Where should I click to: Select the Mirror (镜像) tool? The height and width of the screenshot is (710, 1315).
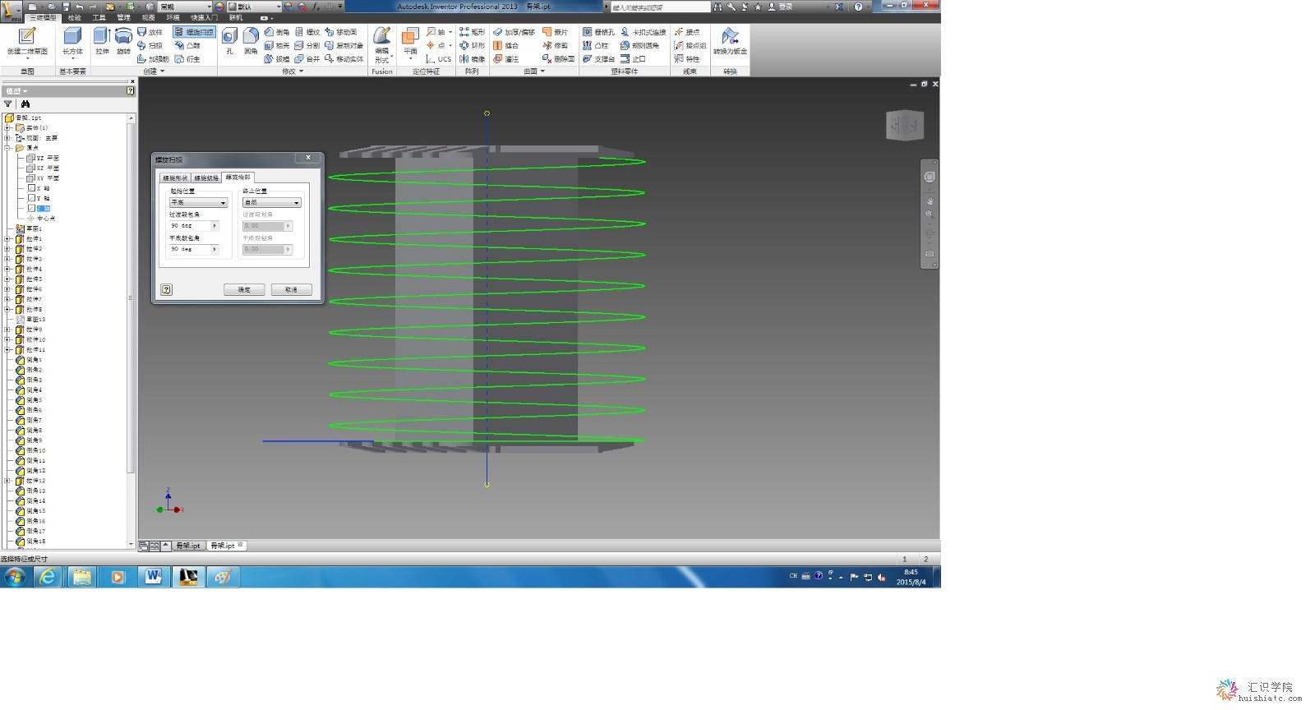pyautogui.click(x=472, y=58)
